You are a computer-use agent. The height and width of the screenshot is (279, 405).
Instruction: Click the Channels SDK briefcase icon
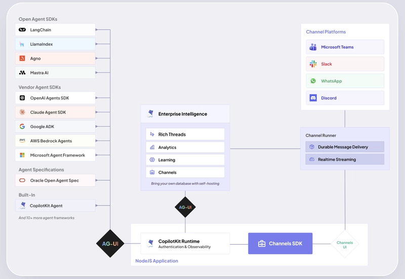click(x=262, y=244)
